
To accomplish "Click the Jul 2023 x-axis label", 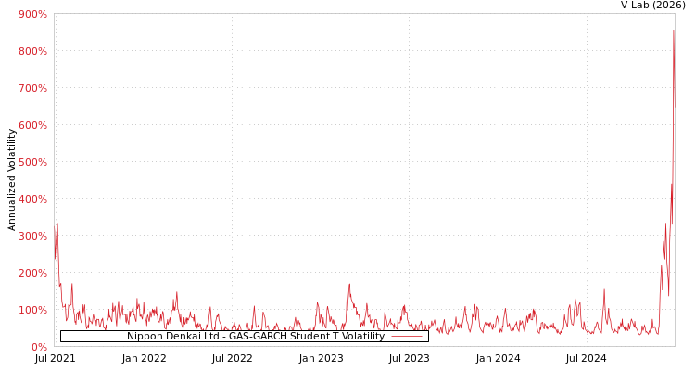I will [409, 359].
